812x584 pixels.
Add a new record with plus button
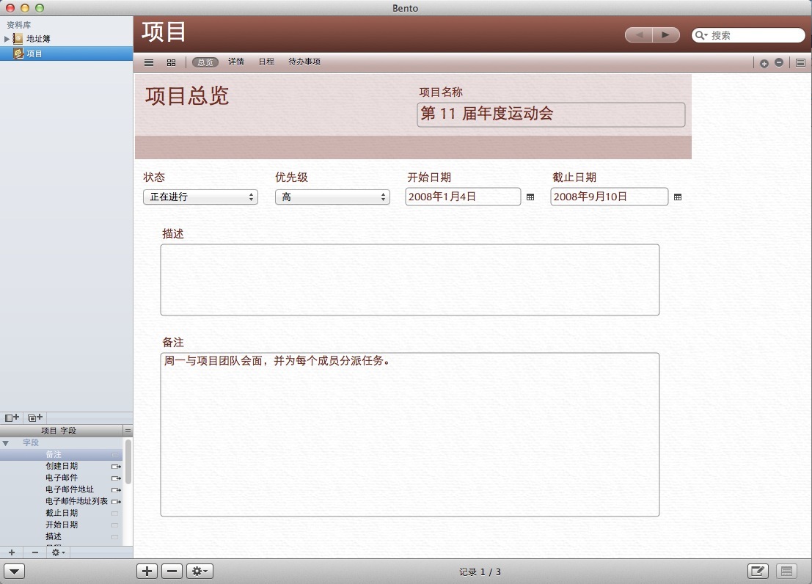(x=147, y=572)
